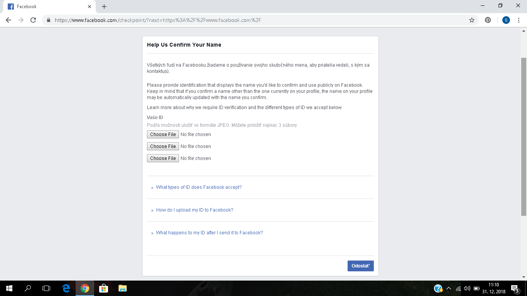Expand 'What types of ID does Facebook accept?'
The height and width of the screenshot is (296, 527).
click(x=199, y=187)
